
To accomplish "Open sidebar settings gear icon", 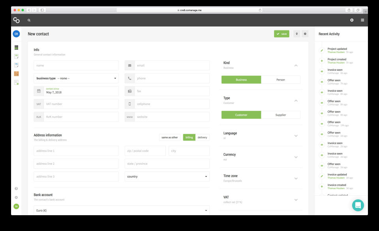I will click(16, 197).
